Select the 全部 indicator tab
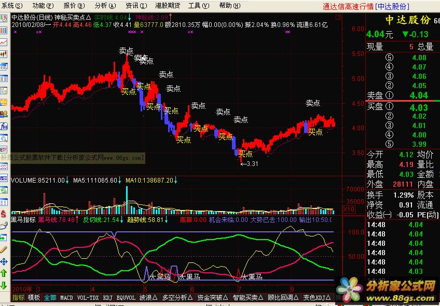Image resolution: width=440 pixels, height=306 pixels. tap(50, 298)
